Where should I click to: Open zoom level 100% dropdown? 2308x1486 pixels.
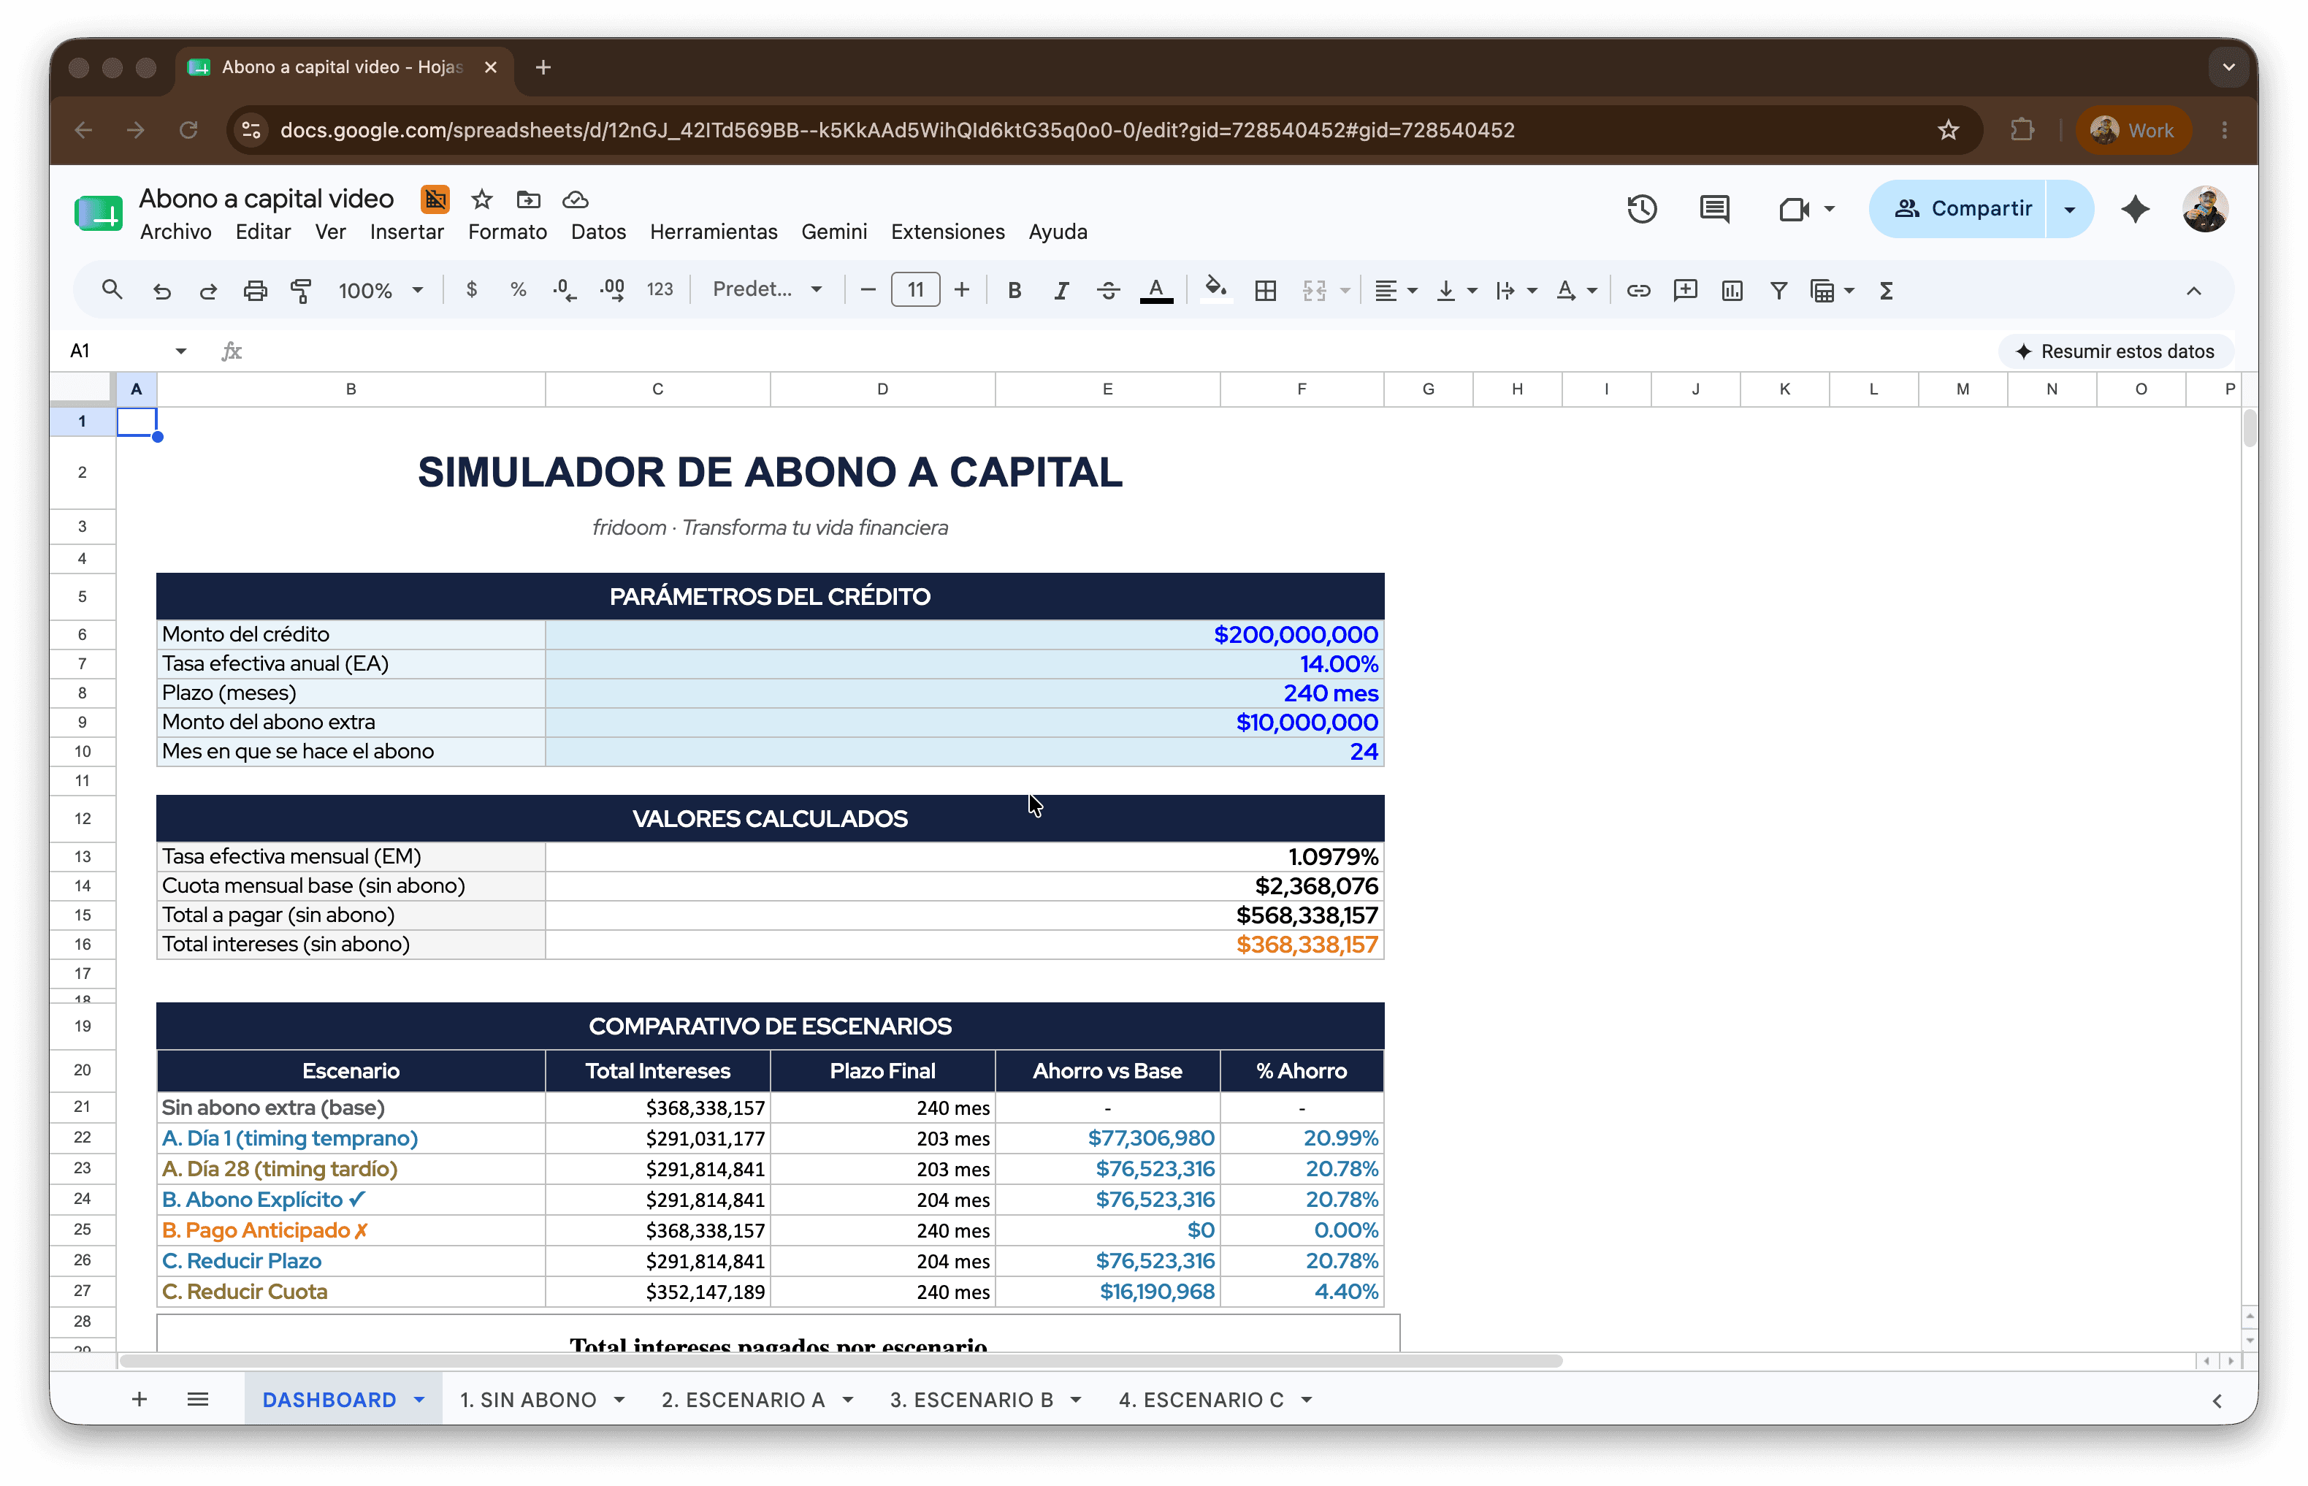[380, 291]
